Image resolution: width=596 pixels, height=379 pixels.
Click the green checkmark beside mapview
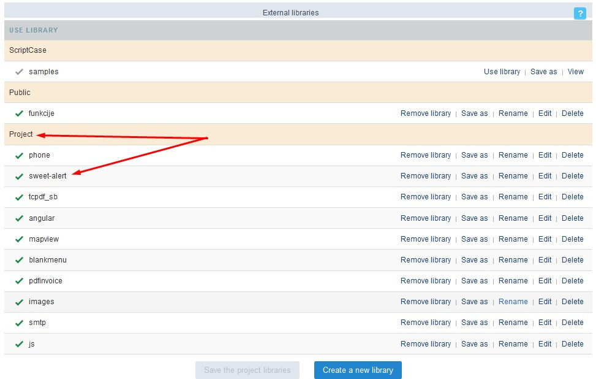[19, 239]
